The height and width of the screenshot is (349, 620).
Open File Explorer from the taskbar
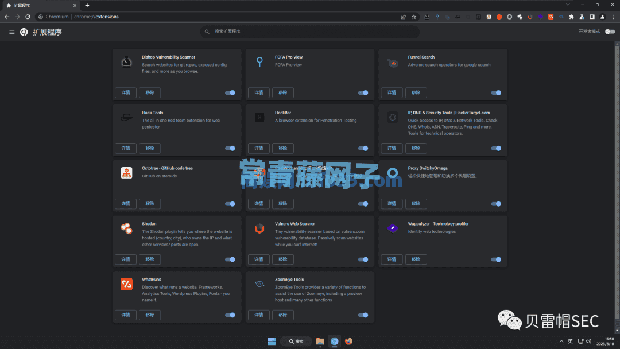(x=320, y=342)
